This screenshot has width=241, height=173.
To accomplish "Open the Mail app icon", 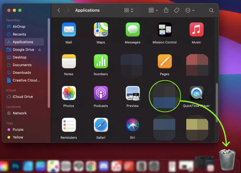I will click(69, 30).
